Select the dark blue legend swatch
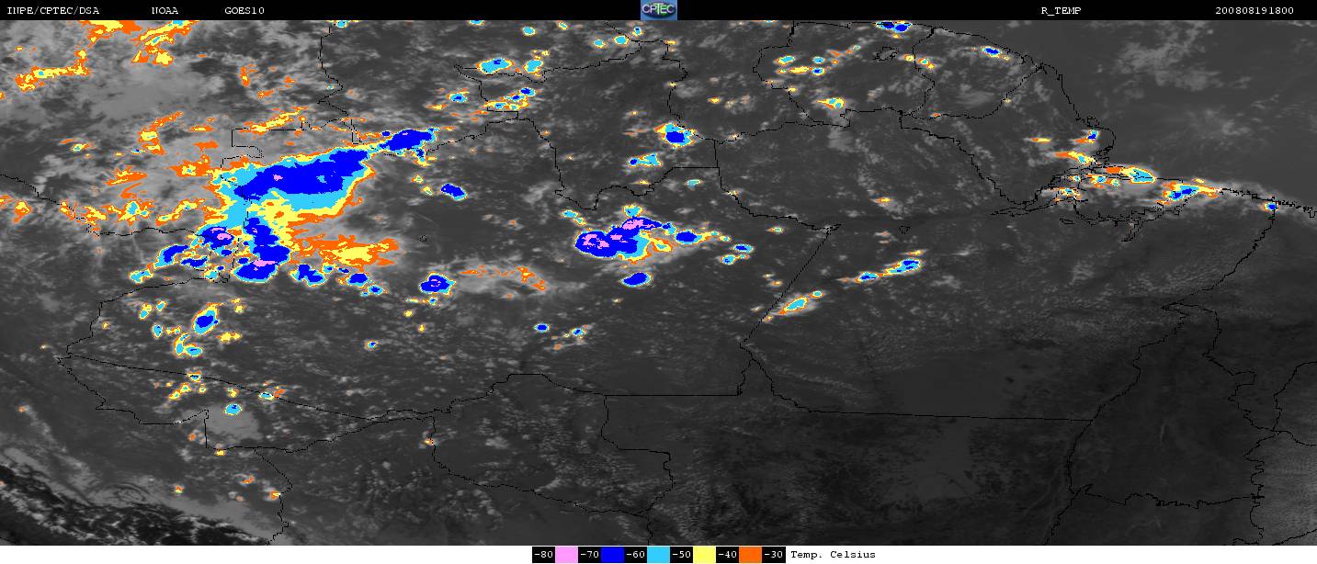This screenshot has width=1317, height=564. (612, 555)
